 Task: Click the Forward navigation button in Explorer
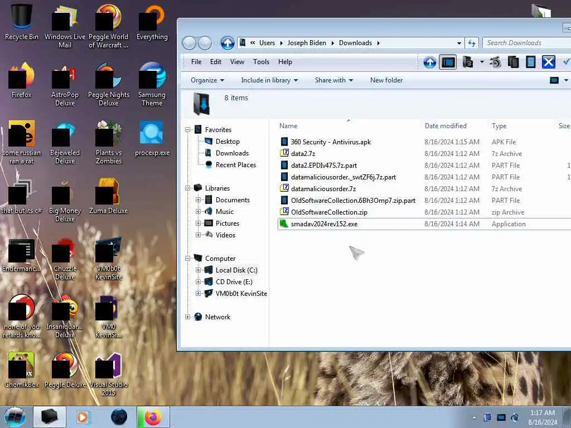tap(205, 43)
